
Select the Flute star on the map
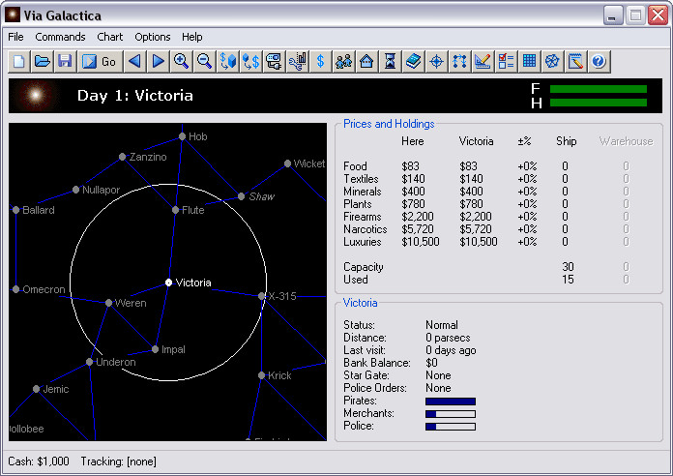coord(175,210)
